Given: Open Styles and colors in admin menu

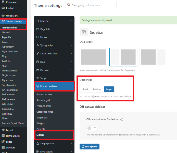Looking at the screenshot, I should pos(10,52).
